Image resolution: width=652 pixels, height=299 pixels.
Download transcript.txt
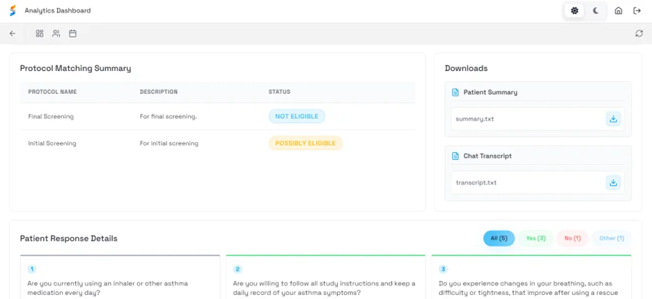pos(613,182)
